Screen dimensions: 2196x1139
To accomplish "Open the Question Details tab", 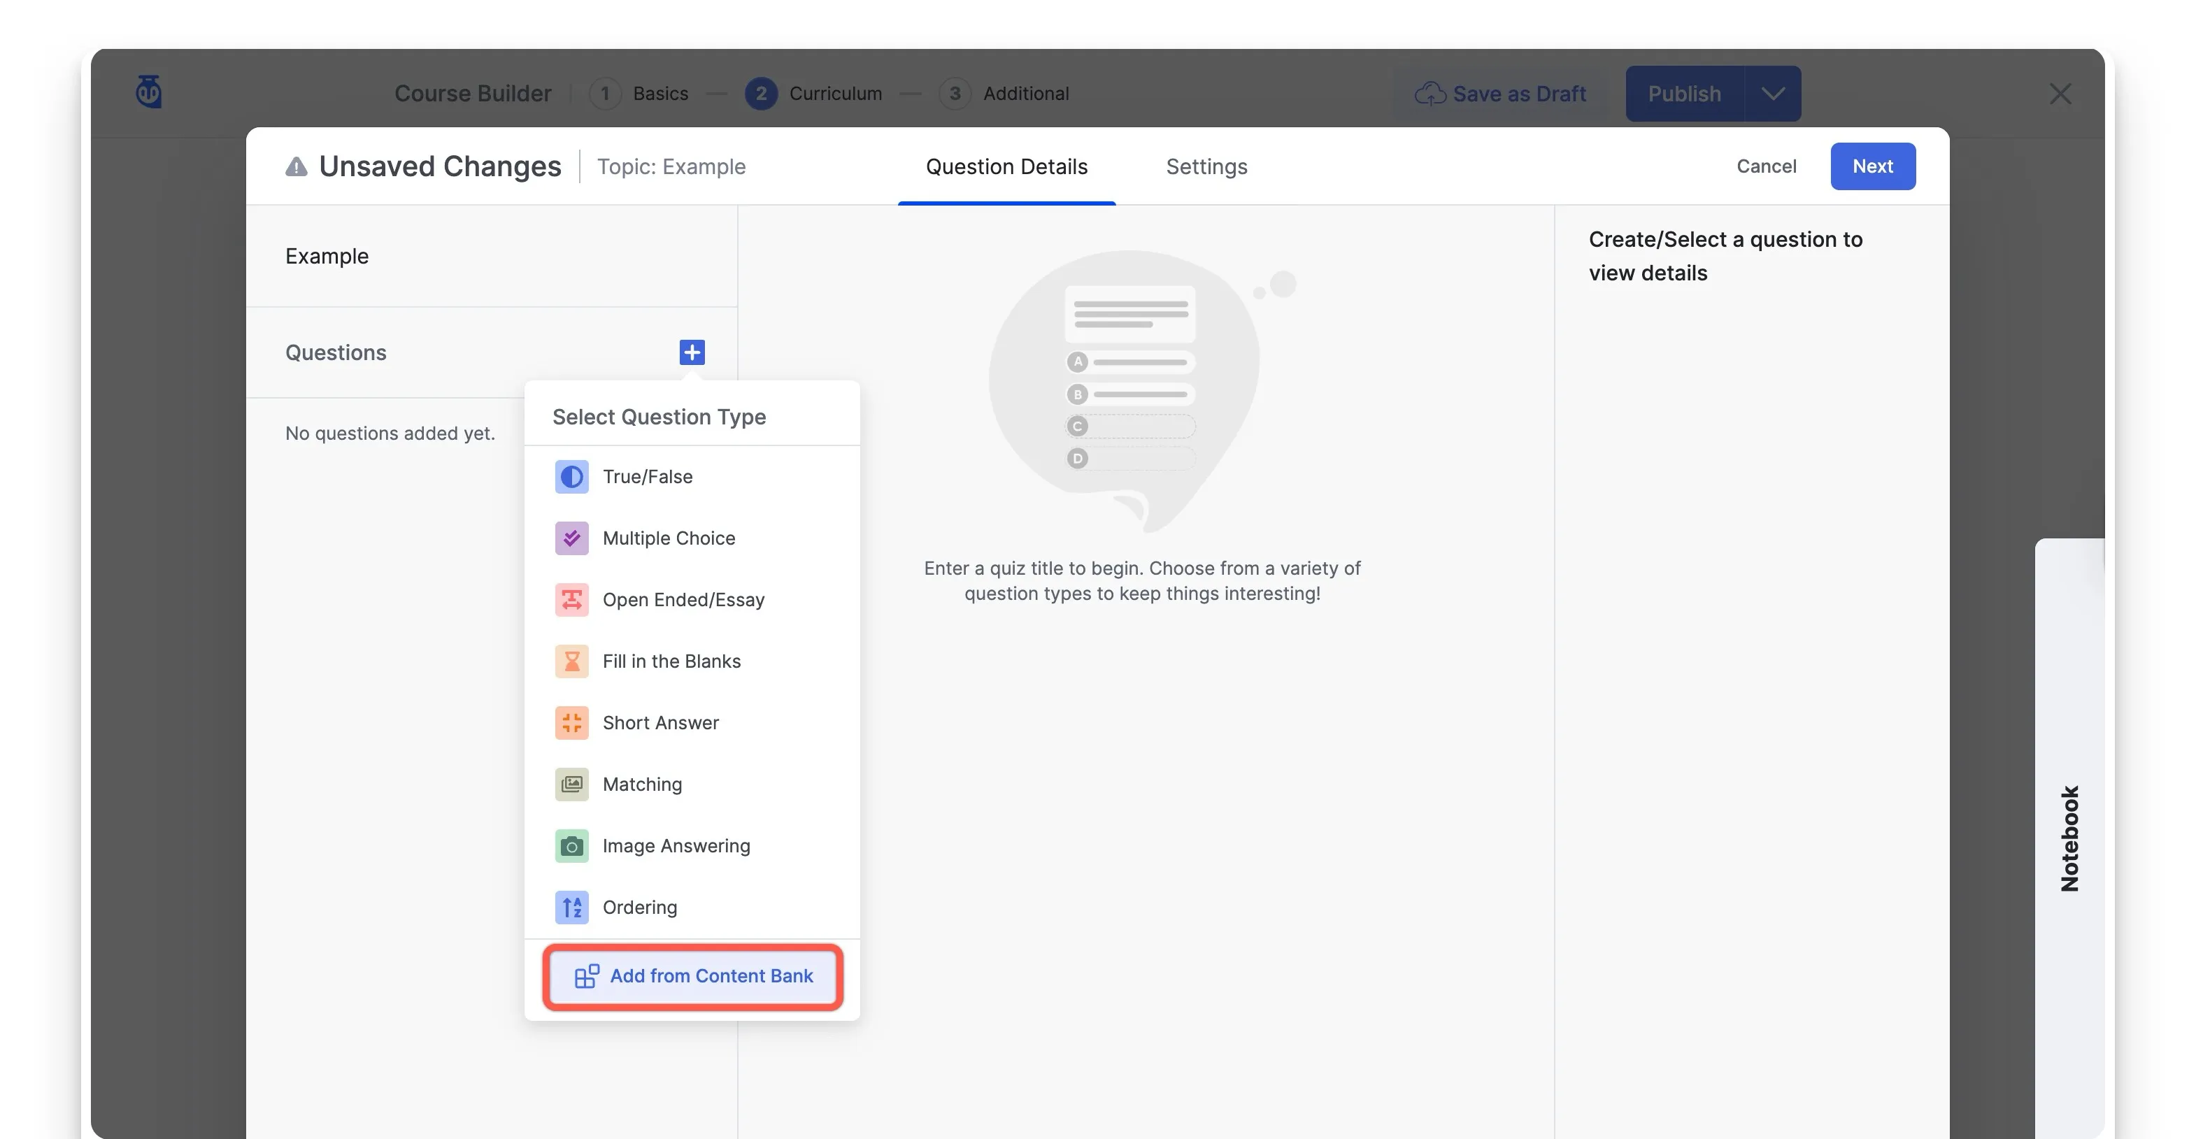I will coord(1006,166).
